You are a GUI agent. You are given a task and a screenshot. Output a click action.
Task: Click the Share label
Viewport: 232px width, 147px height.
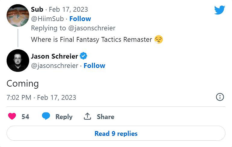coord(105,117)
